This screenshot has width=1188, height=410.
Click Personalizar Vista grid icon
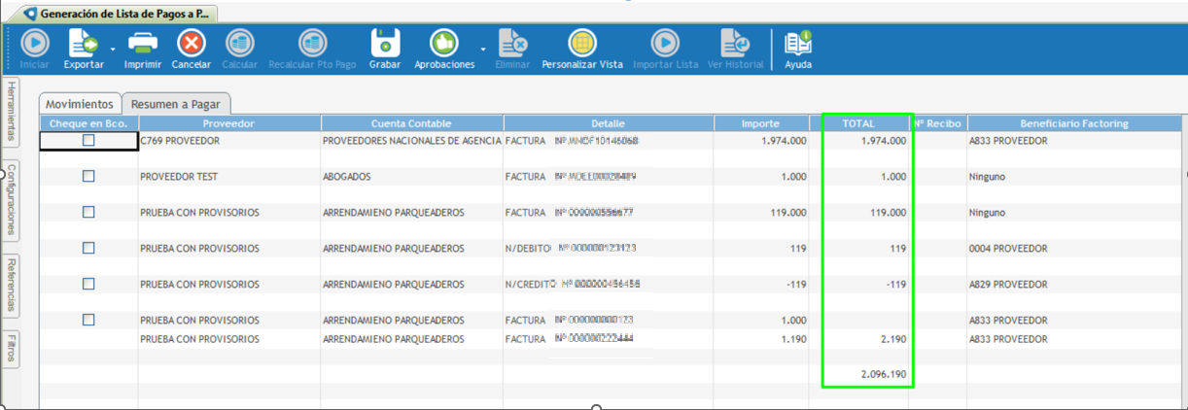[x=582, y=44]
